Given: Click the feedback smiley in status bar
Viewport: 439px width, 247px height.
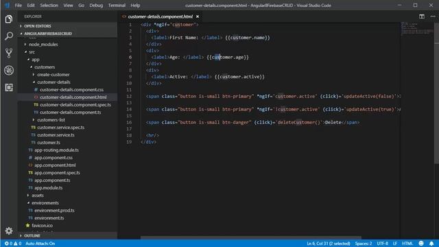Looking at the screenshot, I should 421,244.
